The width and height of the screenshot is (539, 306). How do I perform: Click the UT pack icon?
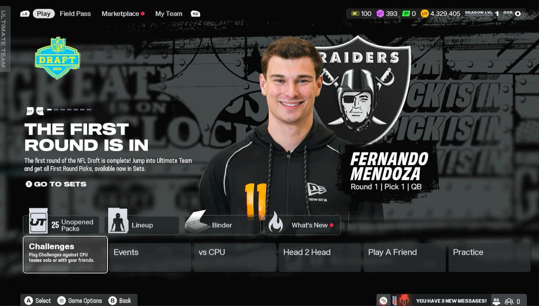38,221
